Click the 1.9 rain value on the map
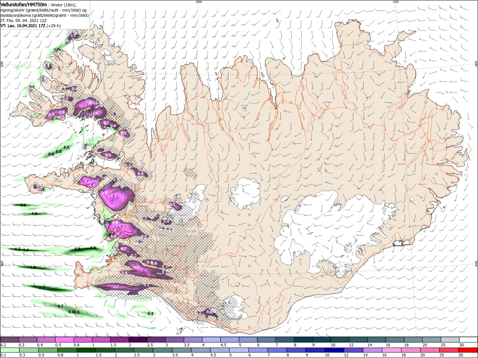478x358 pixels. coord(33,267)
